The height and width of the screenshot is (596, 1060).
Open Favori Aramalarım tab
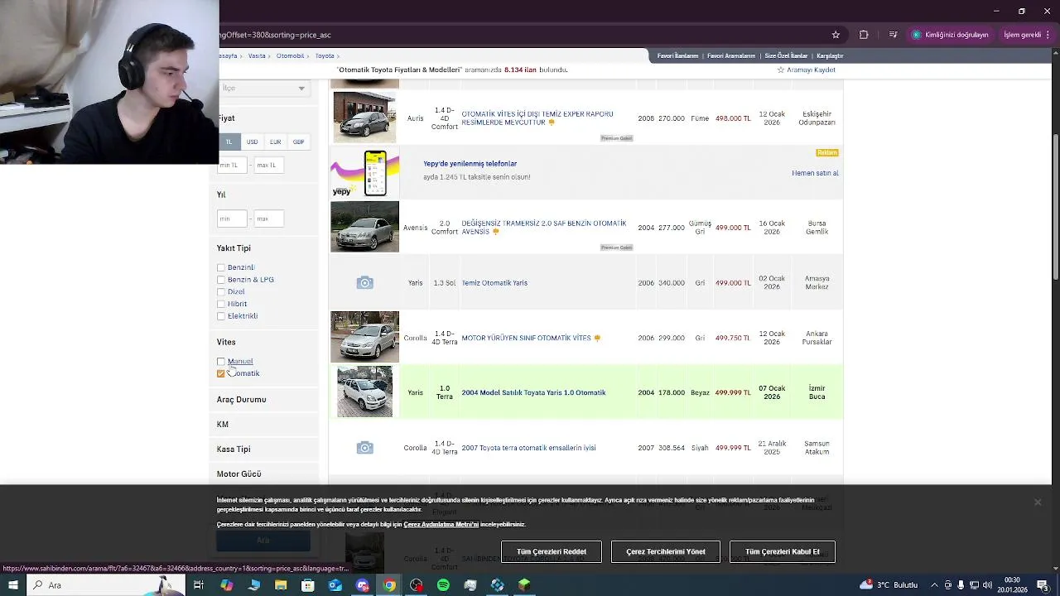[731, 55]
